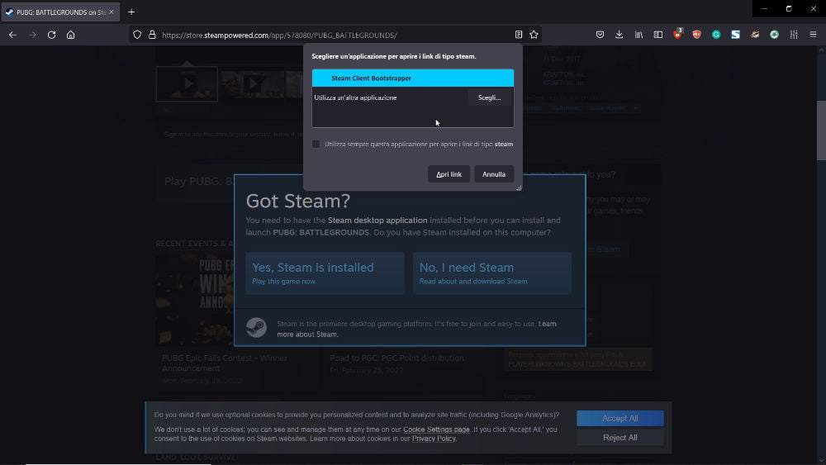Click the forward navigation arrow
826x465 pixels.
point(32,35)
